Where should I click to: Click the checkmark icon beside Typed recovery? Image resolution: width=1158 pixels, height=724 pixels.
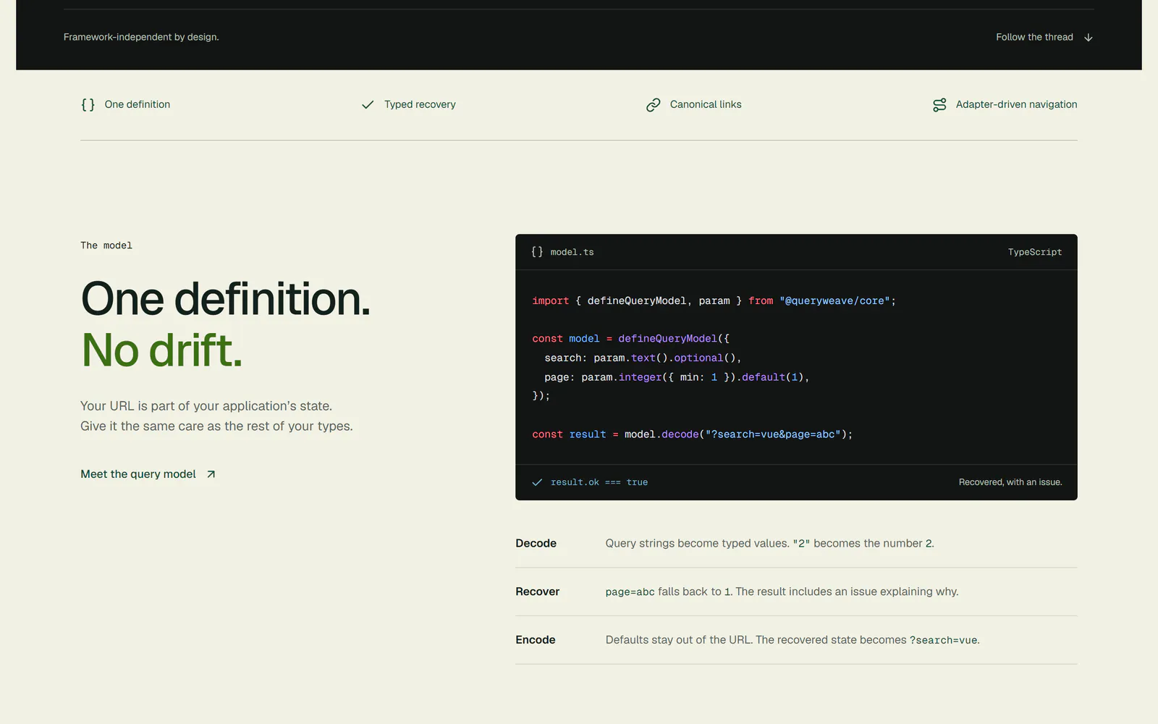coord(368,105)
